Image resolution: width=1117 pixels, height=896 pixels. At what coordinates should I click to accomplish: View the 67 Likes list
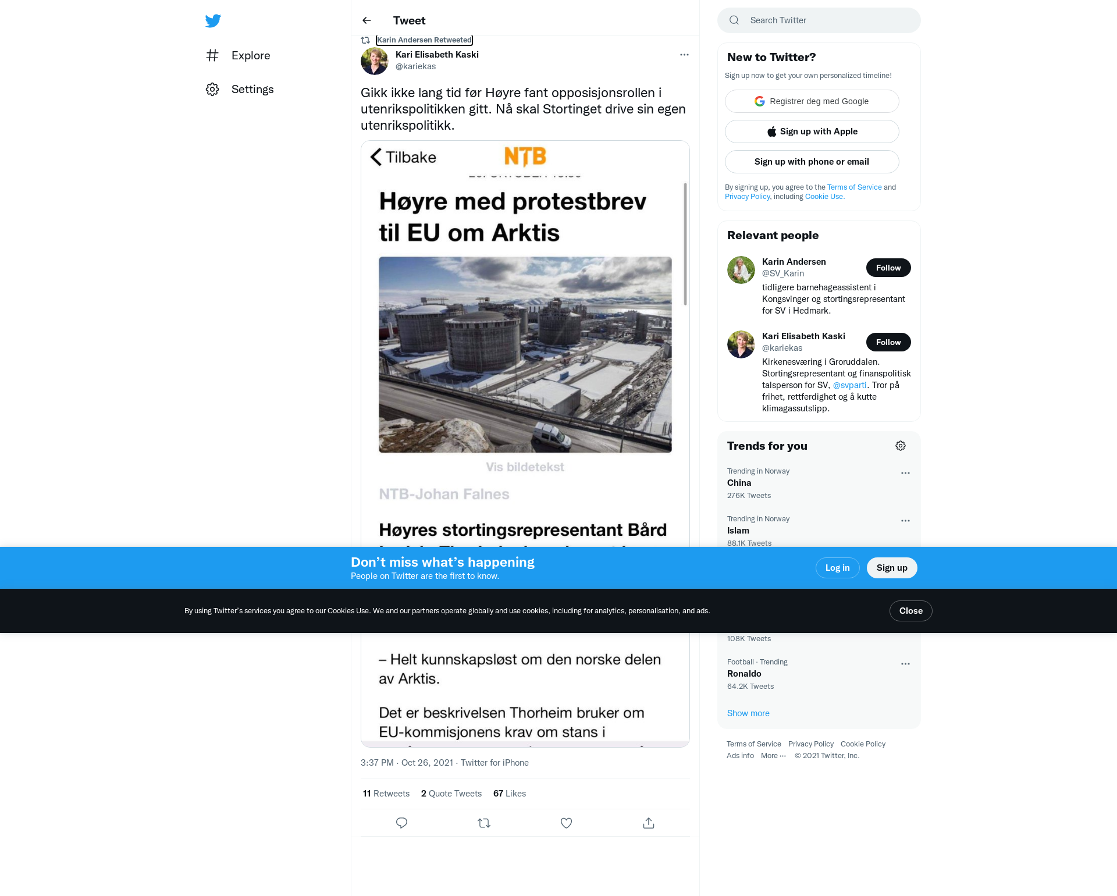pos(510,794)
